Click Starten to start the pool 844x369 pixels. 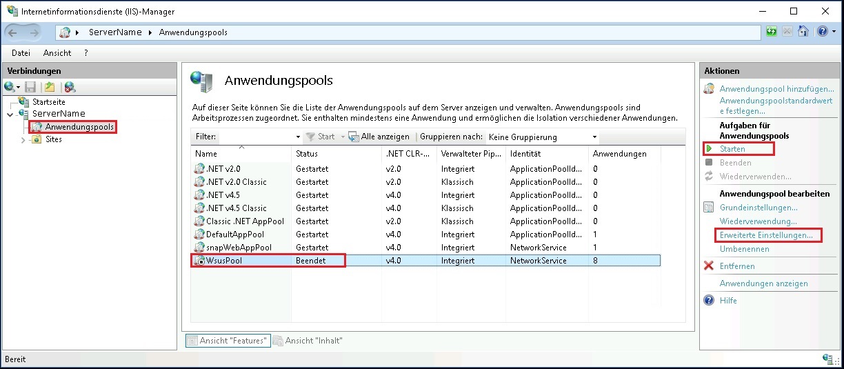(x=732, y=149)
